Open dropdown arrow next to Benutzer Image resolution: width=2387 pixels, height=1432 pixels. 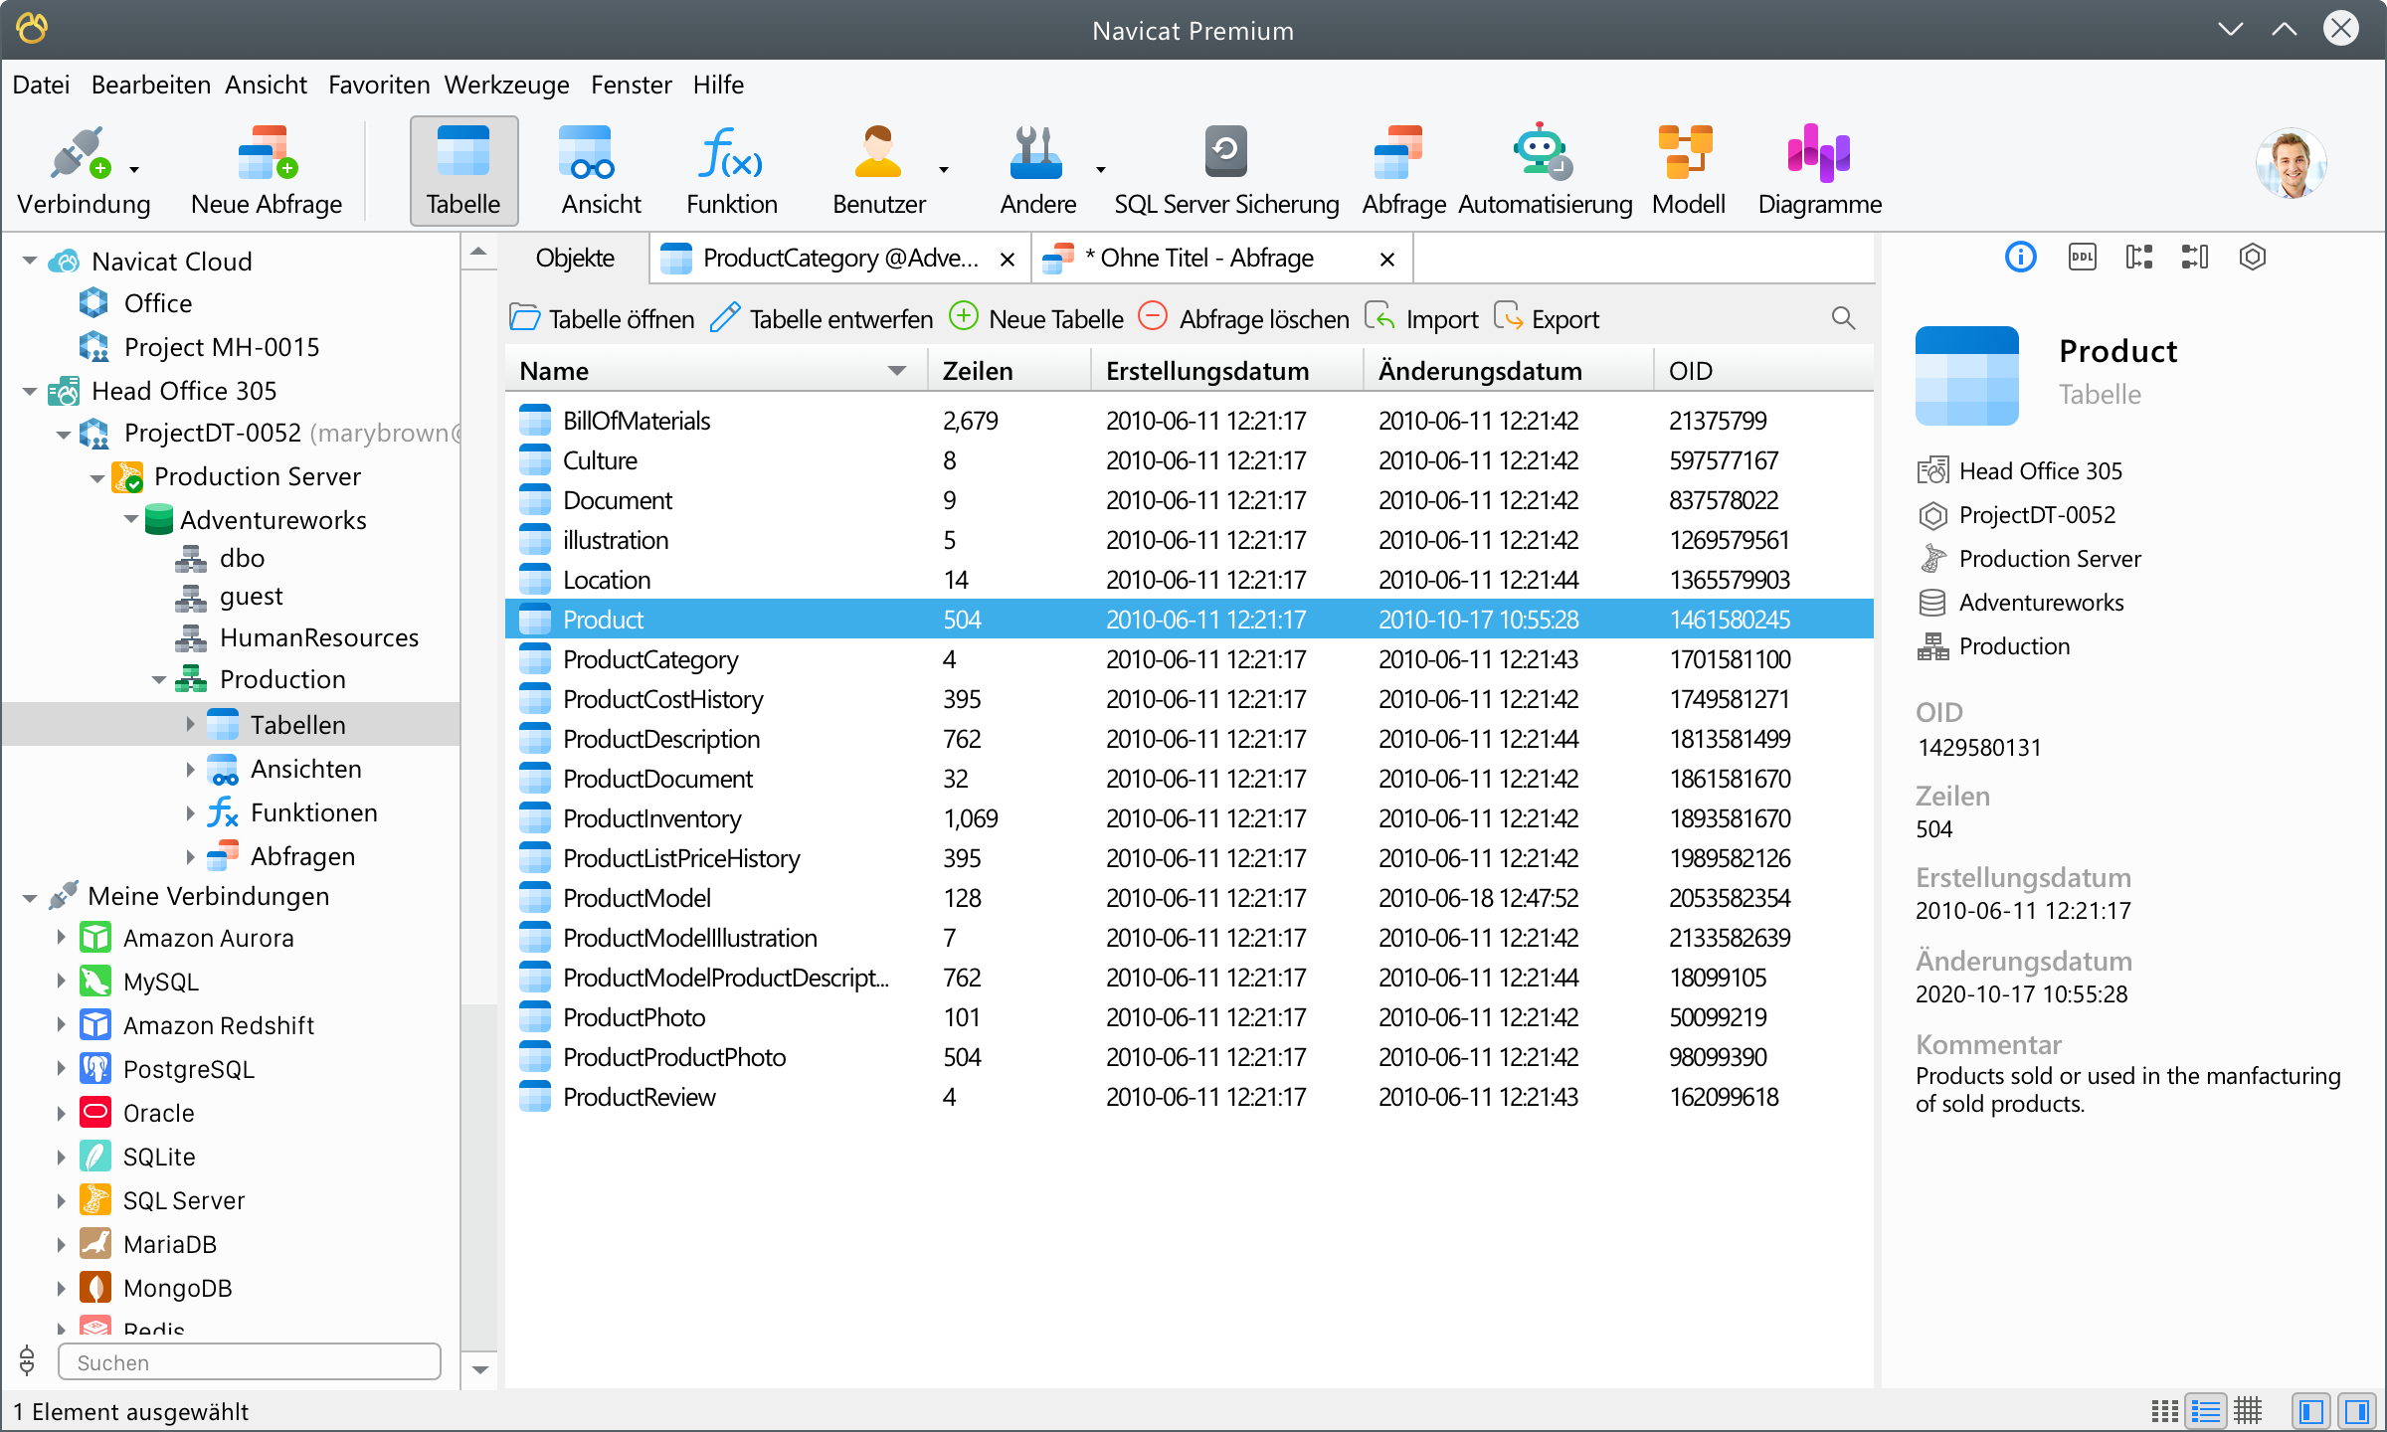tap(944, 170)
